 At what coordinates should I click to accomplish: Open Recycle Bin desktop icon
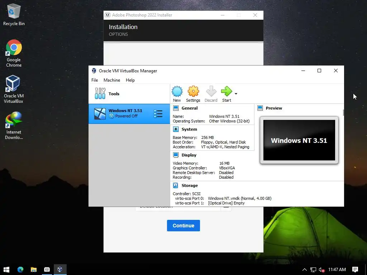[x=14, y=14]
